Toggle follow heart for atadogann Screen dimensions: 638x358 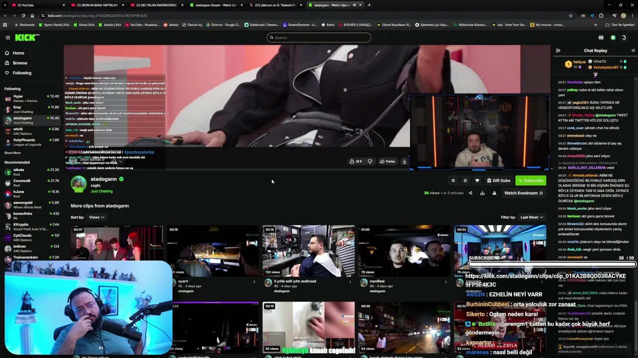477,180
